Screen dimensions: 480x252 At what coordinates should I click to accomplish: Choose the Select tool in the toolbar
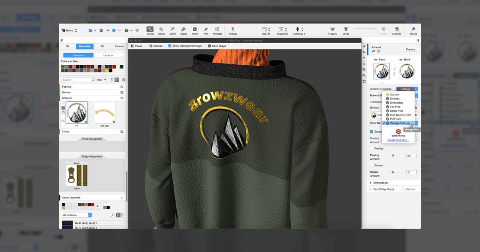tap(150, 31)
